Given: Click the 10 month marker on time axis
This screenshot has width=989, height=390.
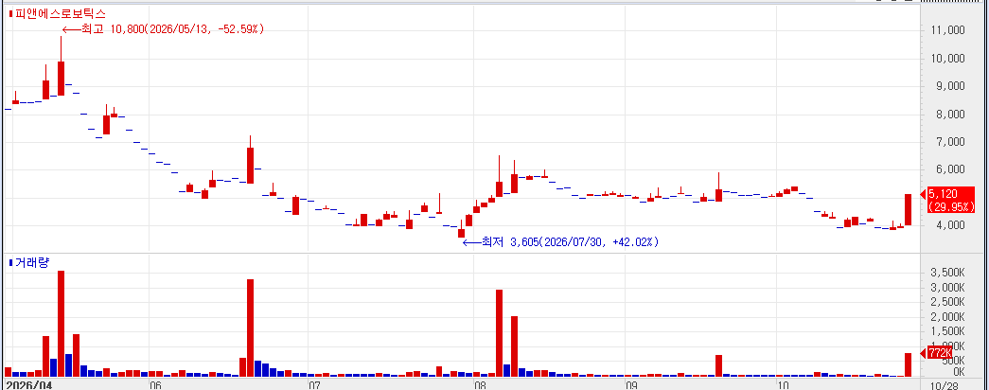Looking at the screenshot, I should [x=783, y=385].
